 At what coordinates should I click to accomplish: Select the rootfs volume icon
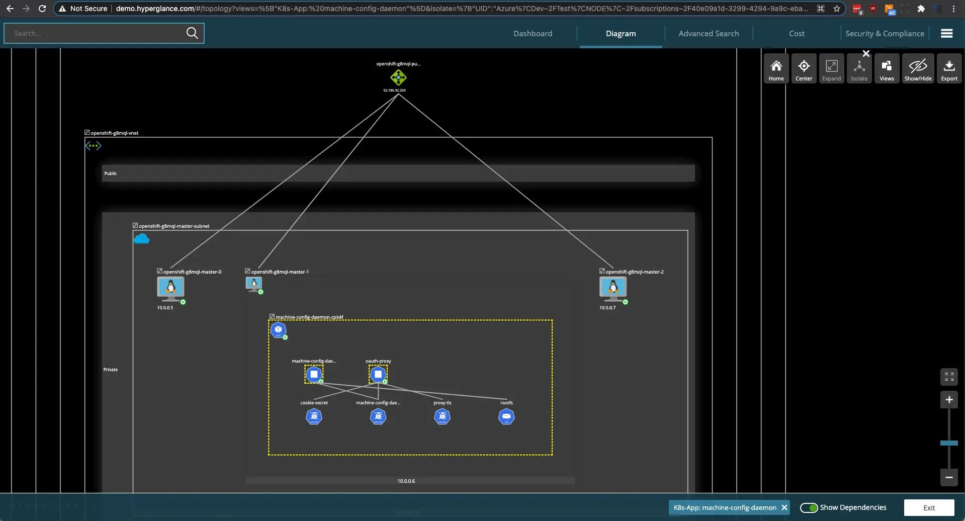click(x=506, y=416)
